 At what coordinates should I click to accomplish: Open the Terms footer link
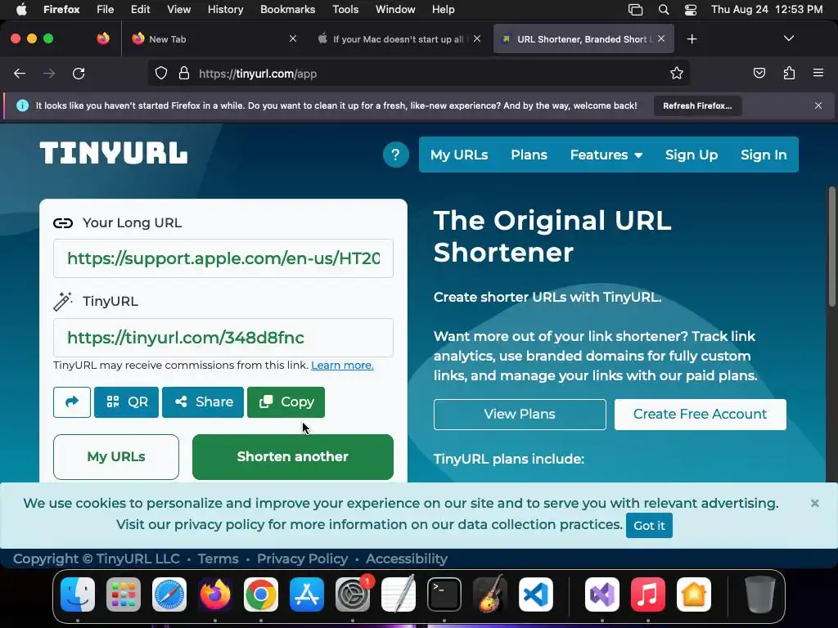pos(218,559)
